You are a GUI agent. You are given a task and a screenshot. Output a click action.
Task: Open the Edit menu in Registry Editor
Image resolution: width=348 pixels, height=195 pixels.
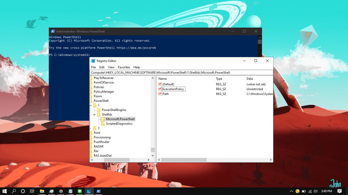pyautogui.click(x=102, y=67)
